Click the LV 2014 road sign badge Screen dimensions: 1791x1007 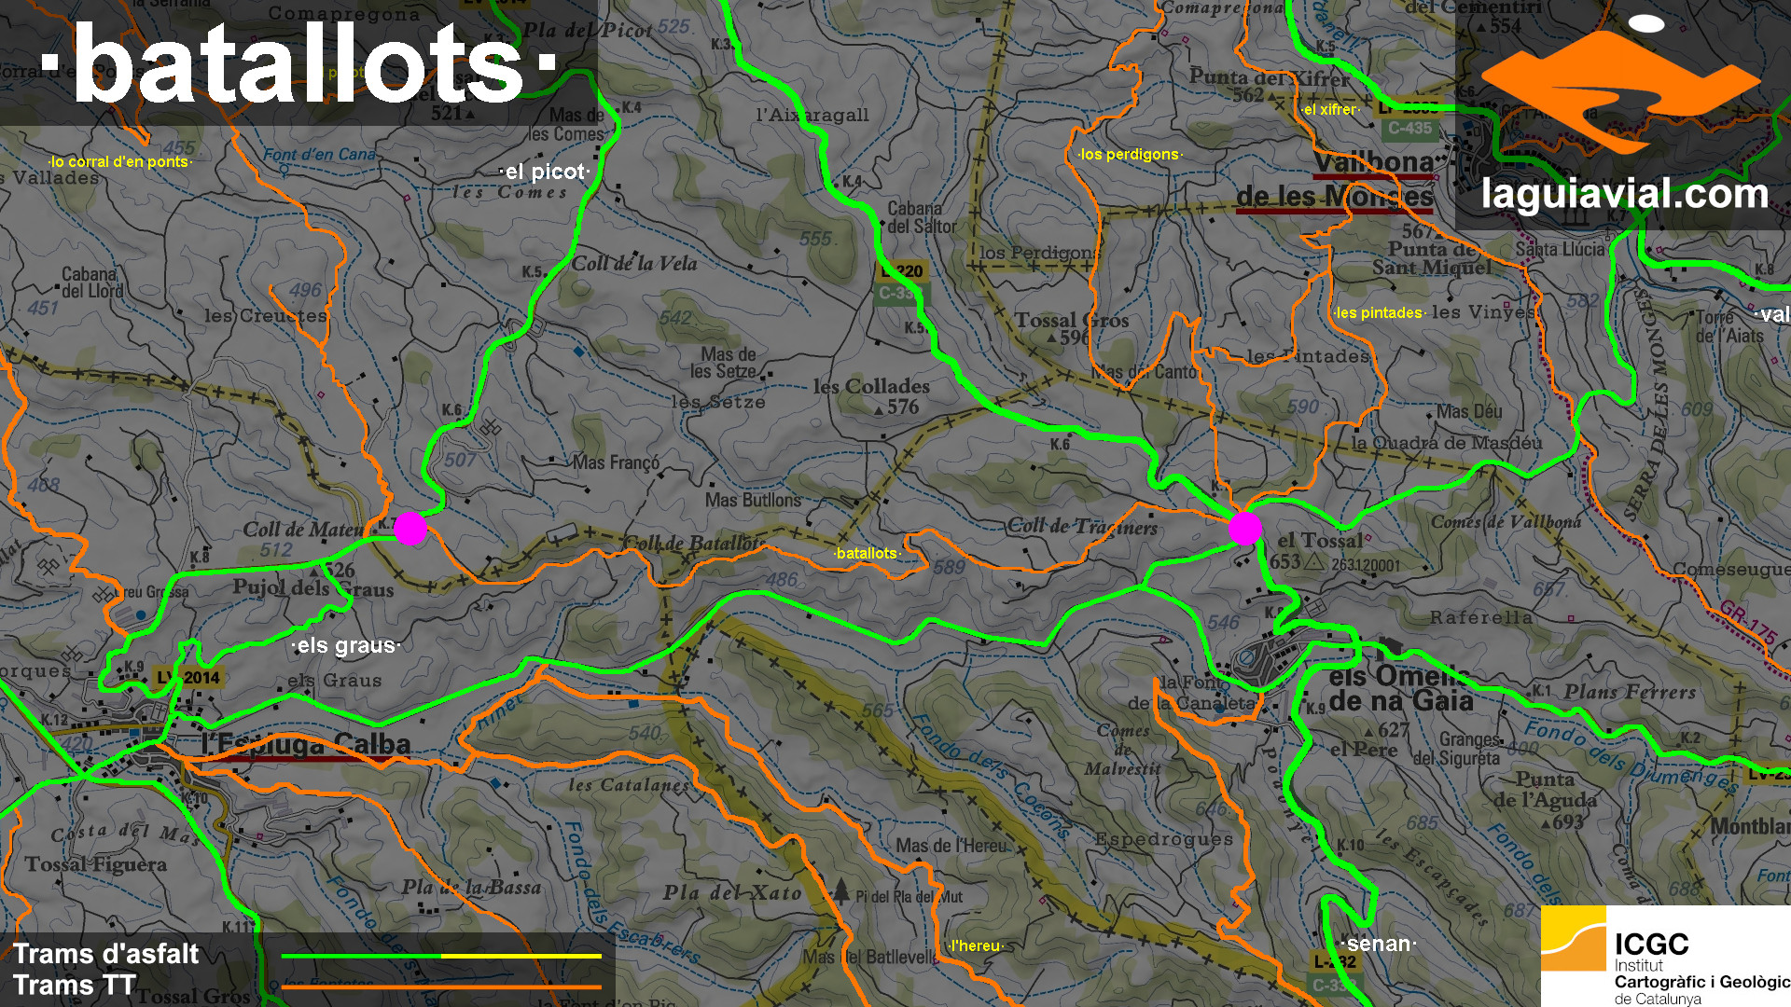[189, 678]
